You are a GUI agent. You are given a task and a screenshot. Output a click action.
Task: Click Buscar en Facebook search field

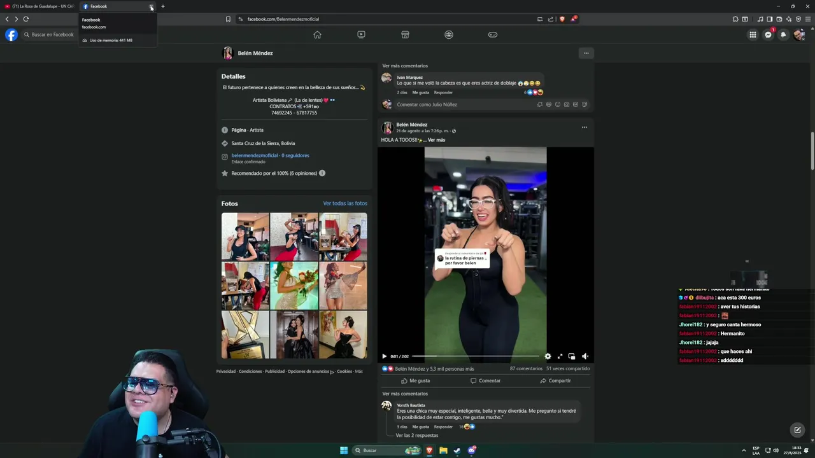50,34
